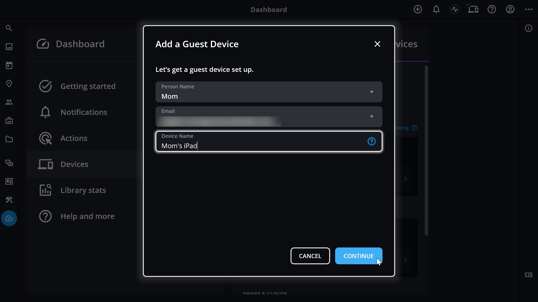Viewport: 538px width, 302px height.
Task: Click the search icon in left sidebar
Action: coord(9,28)
